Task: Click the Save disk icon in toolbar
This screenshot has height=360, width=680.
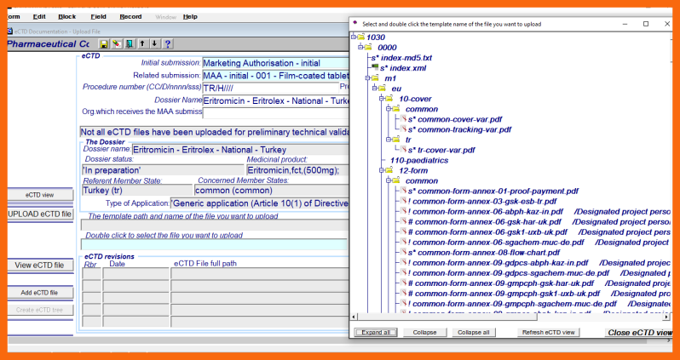Action: click(x=104, y=44)
